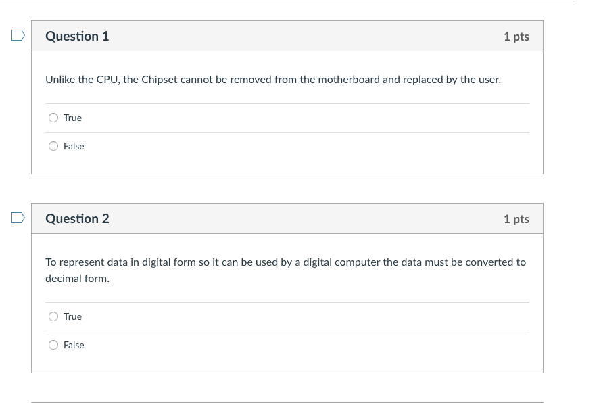Click the 'False' label text in Question 1

point(74,146)
